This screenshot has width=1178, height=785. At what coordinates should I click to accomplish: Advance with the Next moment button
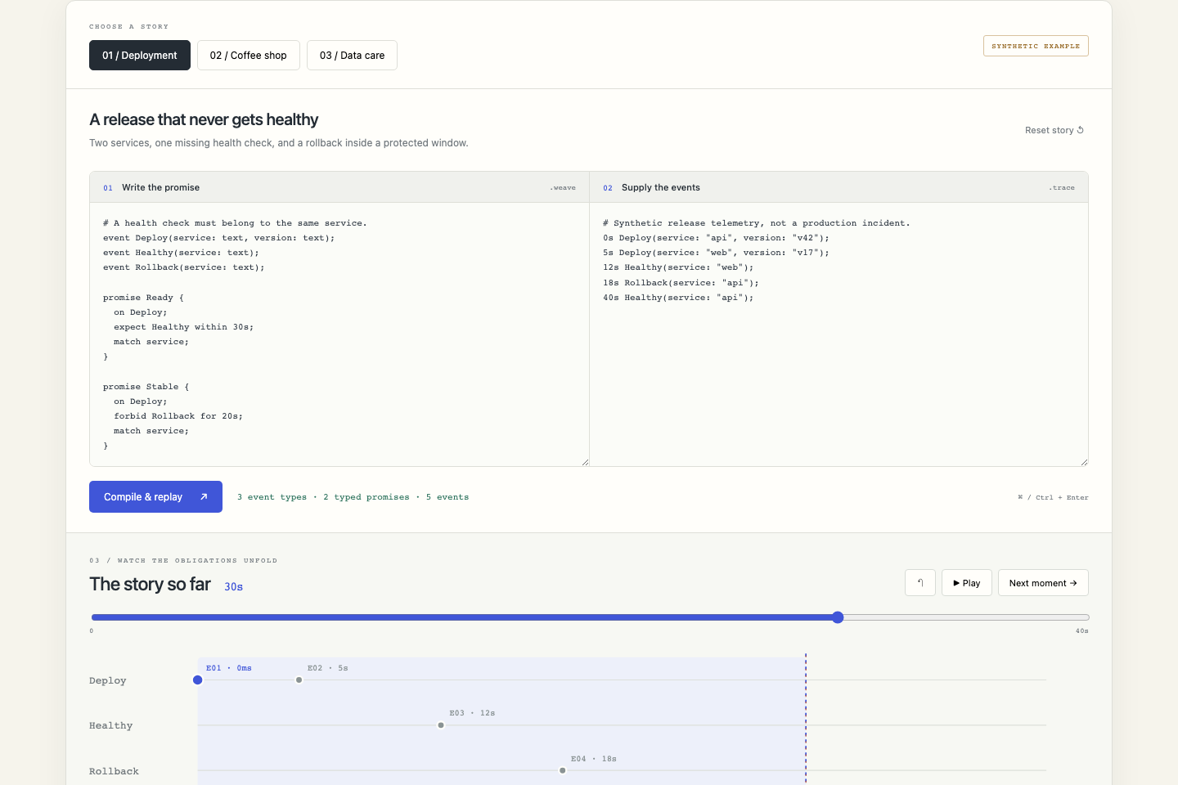(1043, 583)
